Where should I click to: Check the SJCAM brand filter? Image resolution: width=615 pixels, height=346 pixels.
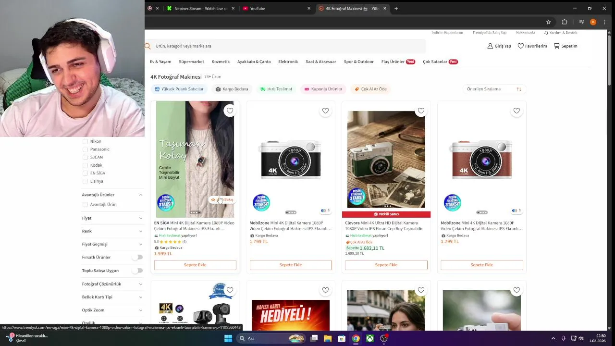click(85, 157)
